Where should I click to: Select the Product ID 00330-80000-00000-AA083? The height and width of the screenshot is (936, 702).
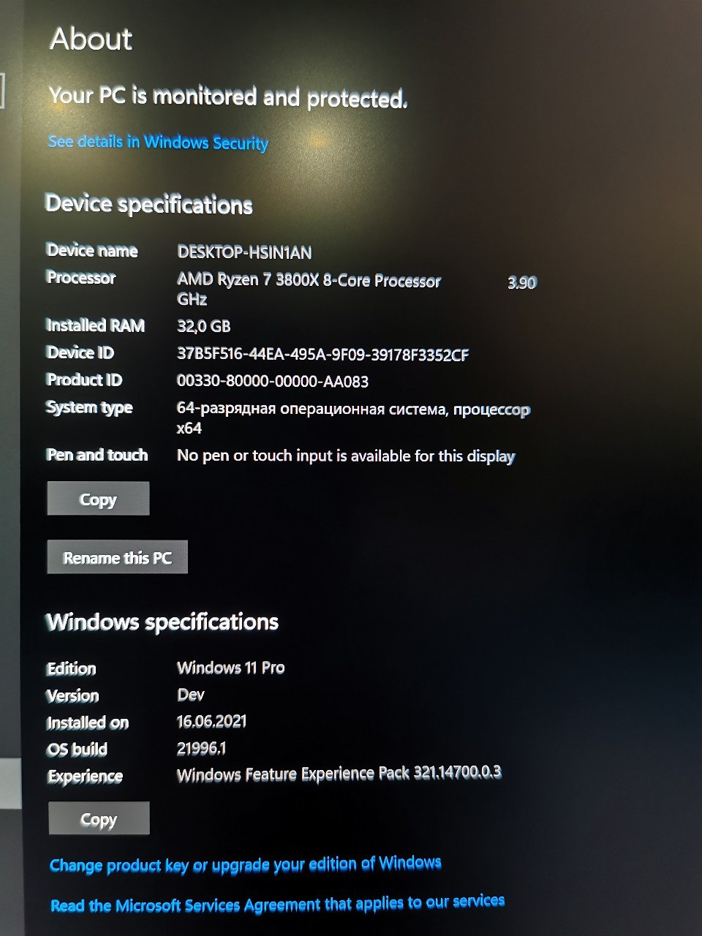point(273,381)
